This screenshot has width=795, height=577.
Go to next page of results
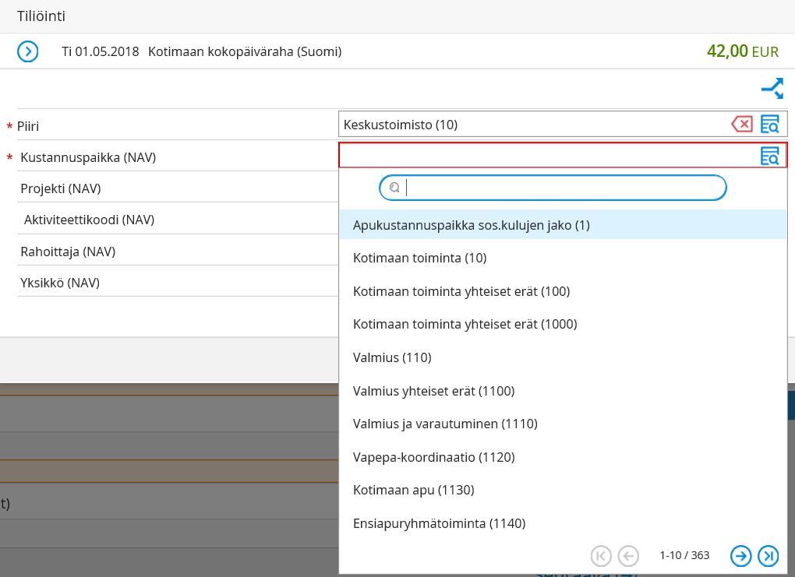(740, 556)
